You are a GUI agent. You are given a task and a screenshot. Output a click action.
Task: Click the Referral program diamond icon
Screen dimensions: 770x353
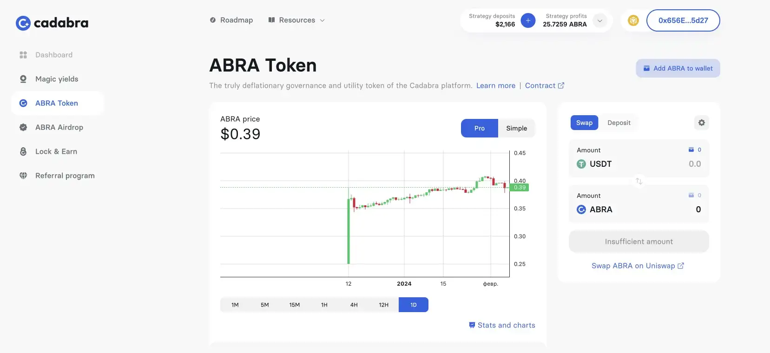point(23,176)
